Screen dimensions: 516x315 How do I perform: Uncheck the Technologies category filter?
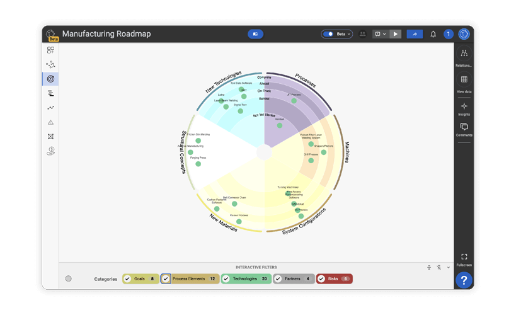pos(226,278)
